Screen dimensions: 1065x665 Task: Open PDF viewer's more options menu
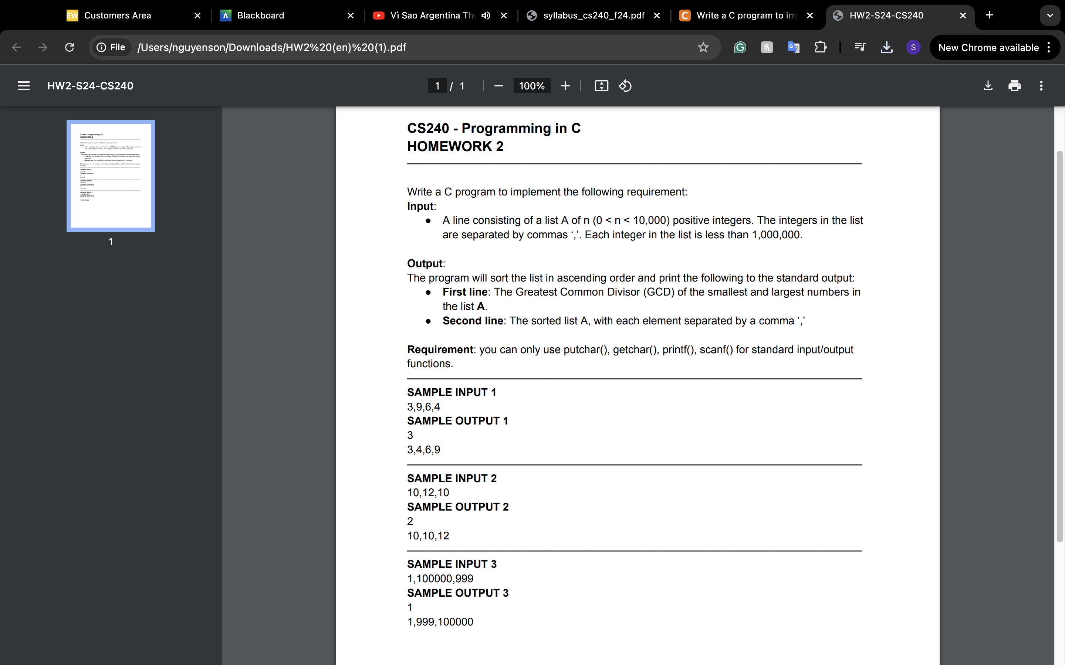click(x=1041, y=86)
